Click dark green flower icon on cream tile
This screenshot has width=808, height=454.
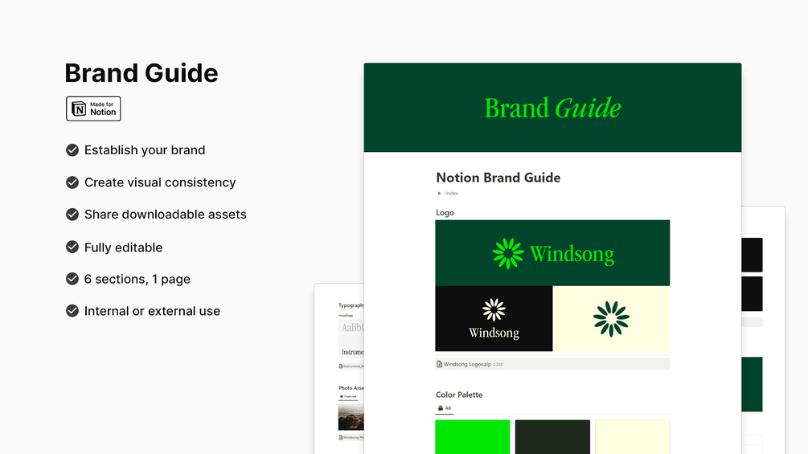click(x=611, y=319)
